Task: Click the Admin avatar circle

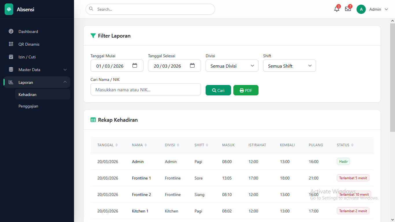Action: click(x=361, y=9)
